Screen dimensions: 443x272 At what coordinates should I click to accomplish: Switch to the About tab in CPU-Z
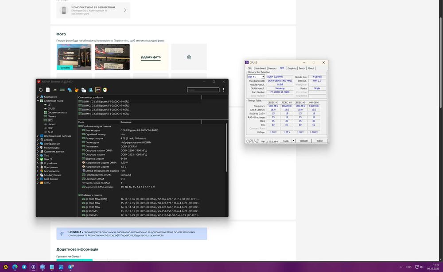tap(311, 68)
